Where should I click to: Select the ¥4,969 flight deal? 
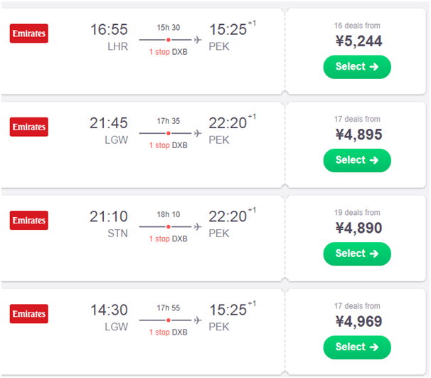[357, 347]
